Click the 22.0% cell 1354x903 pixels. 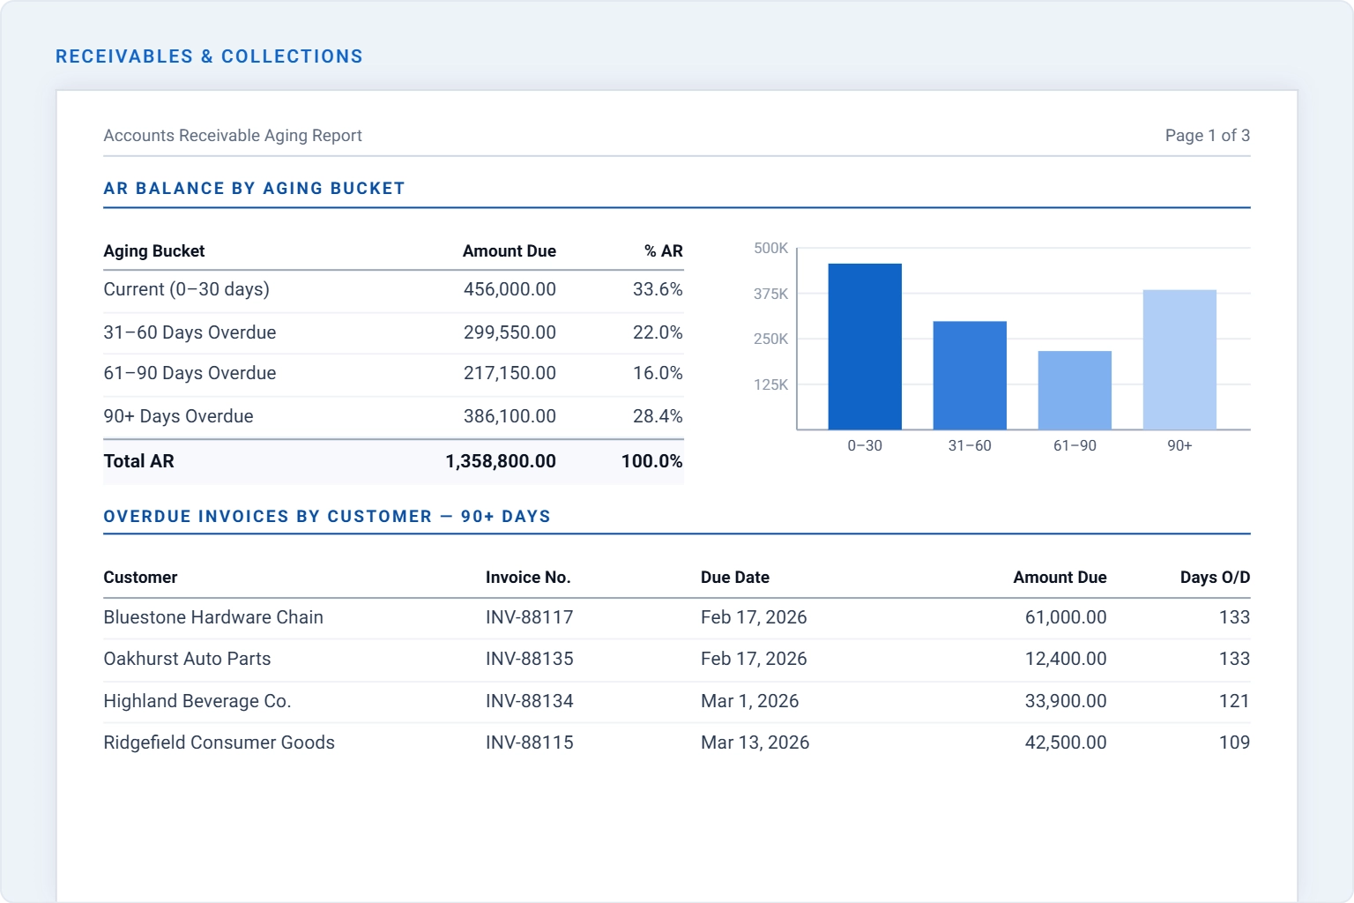(x=658, y=332)
